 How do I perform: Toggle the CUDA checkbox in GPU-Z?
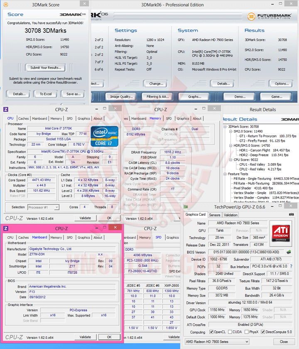[230, 332]
